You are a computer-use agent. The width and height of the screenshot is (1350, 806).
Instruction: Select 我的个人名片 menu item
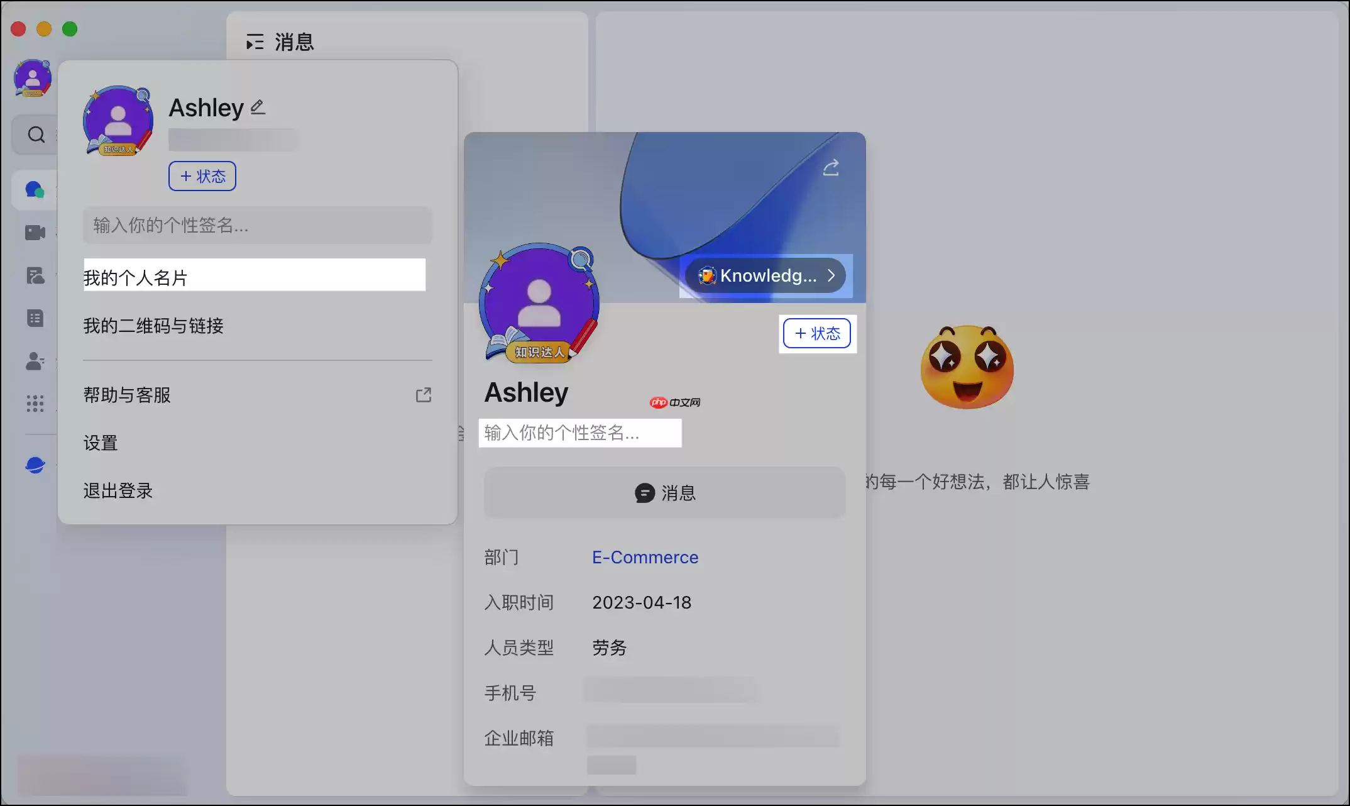136,276
